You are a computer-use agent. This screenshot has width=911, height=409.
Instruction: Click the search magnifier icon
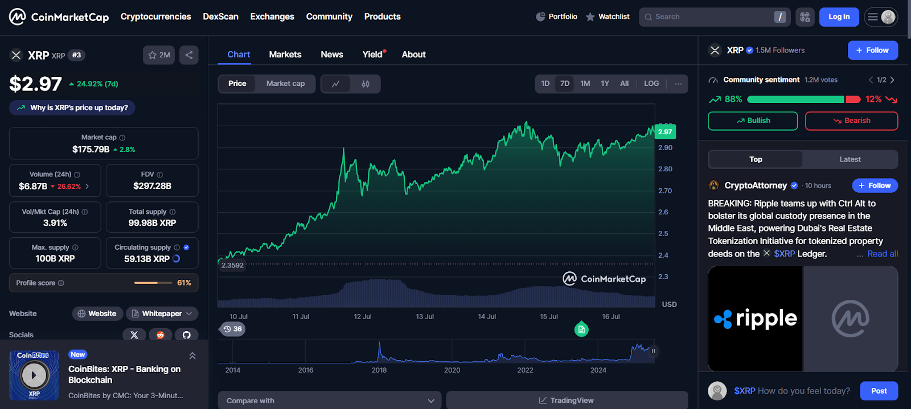[x=649, y=17]
